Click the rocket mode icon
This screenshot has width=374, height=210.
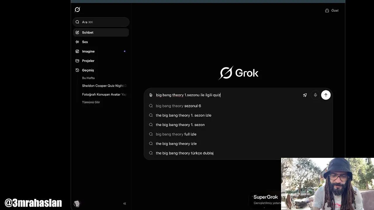305,95
